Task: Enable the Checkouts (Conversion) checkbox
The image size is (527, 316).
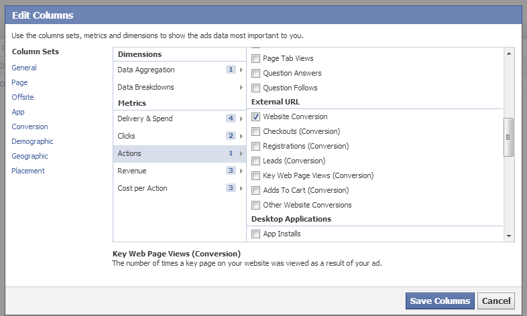Action: coord(255,131)
